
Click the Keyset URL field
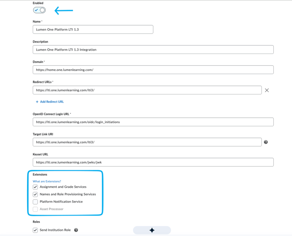pyautogui.click(x=153, y=162)
